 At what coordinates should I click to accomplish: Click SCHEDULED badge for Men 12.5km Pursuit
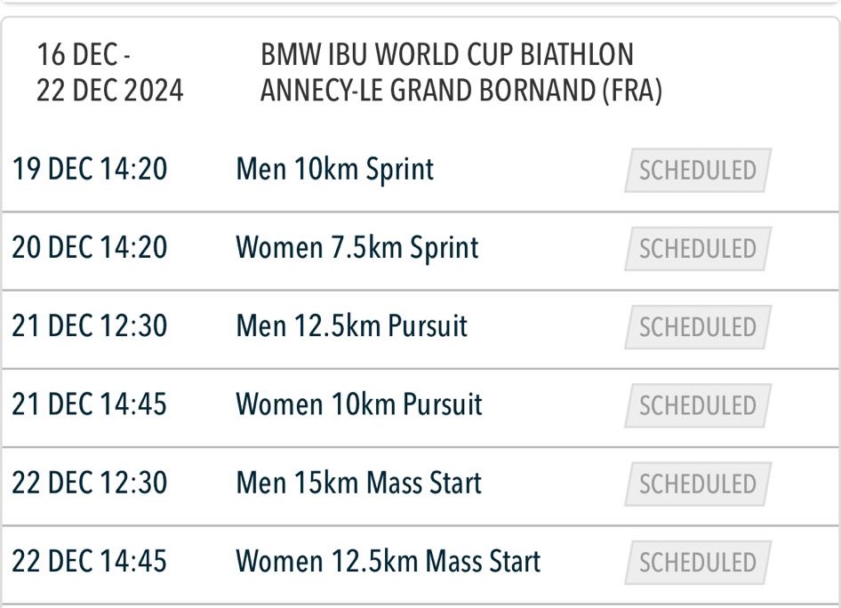coord(698,327)
